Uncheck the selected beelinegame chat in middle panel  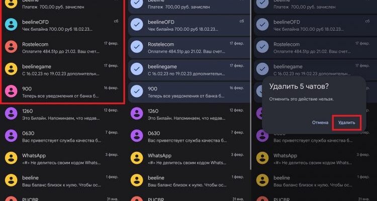(137, 70)
